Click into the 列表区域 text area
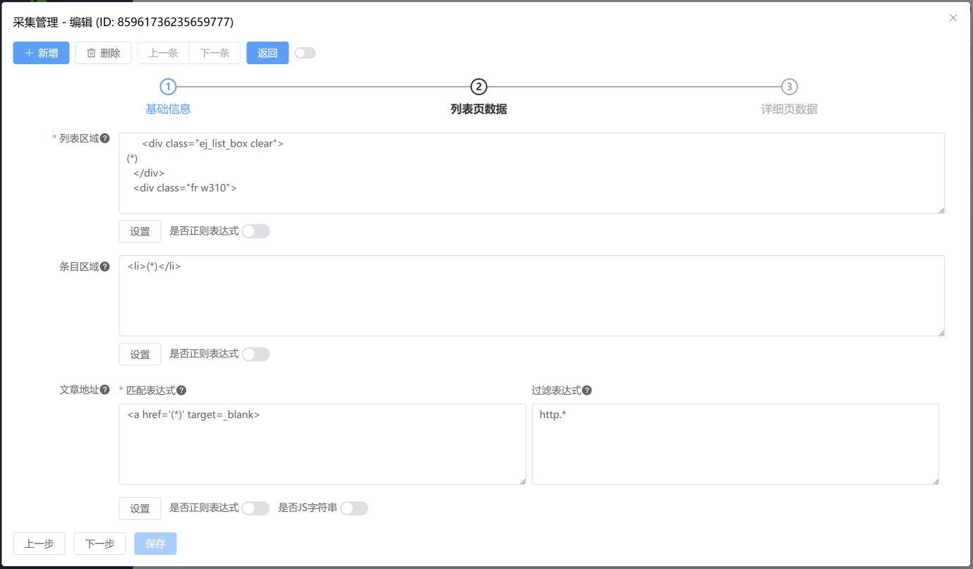The height and width of the screenshot is (569, 973). click(531, 173)
